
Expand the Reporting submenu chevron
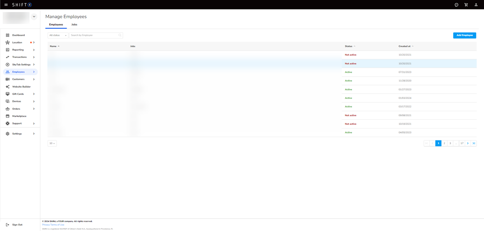[34, 50]
